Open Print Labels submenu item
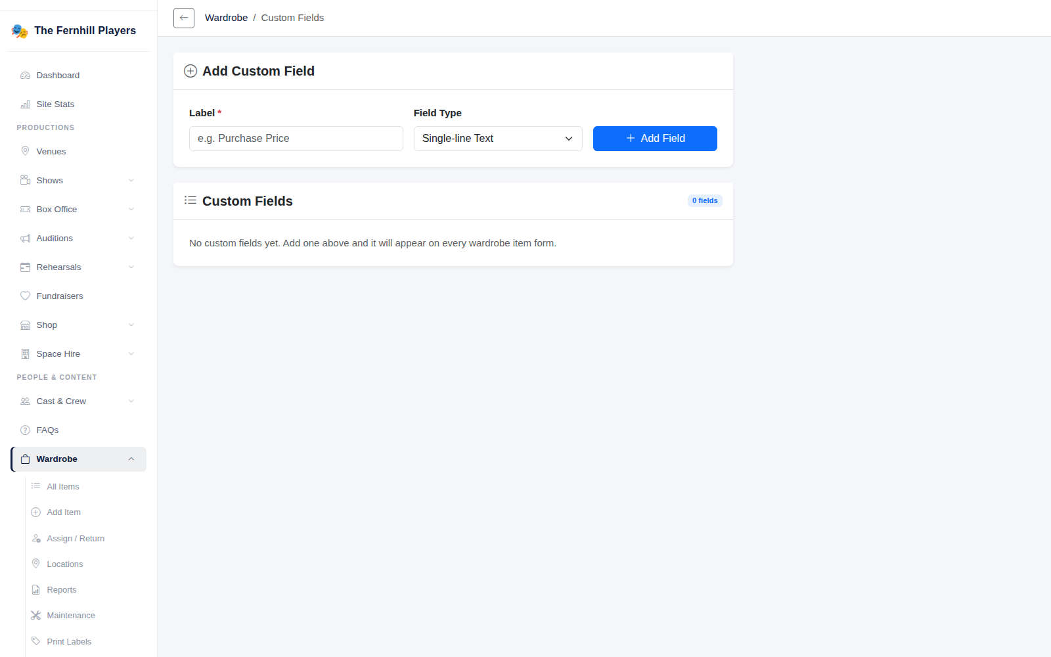The image size is (1051, 657). click(x=86, y=642)
